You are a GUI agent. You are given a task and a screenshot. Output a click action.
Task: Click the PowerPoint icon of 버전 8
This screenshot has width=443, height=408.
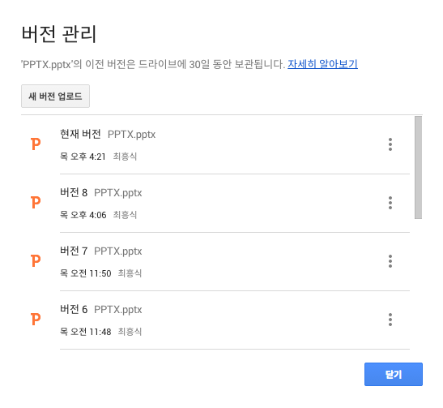[x=36, y=202]
